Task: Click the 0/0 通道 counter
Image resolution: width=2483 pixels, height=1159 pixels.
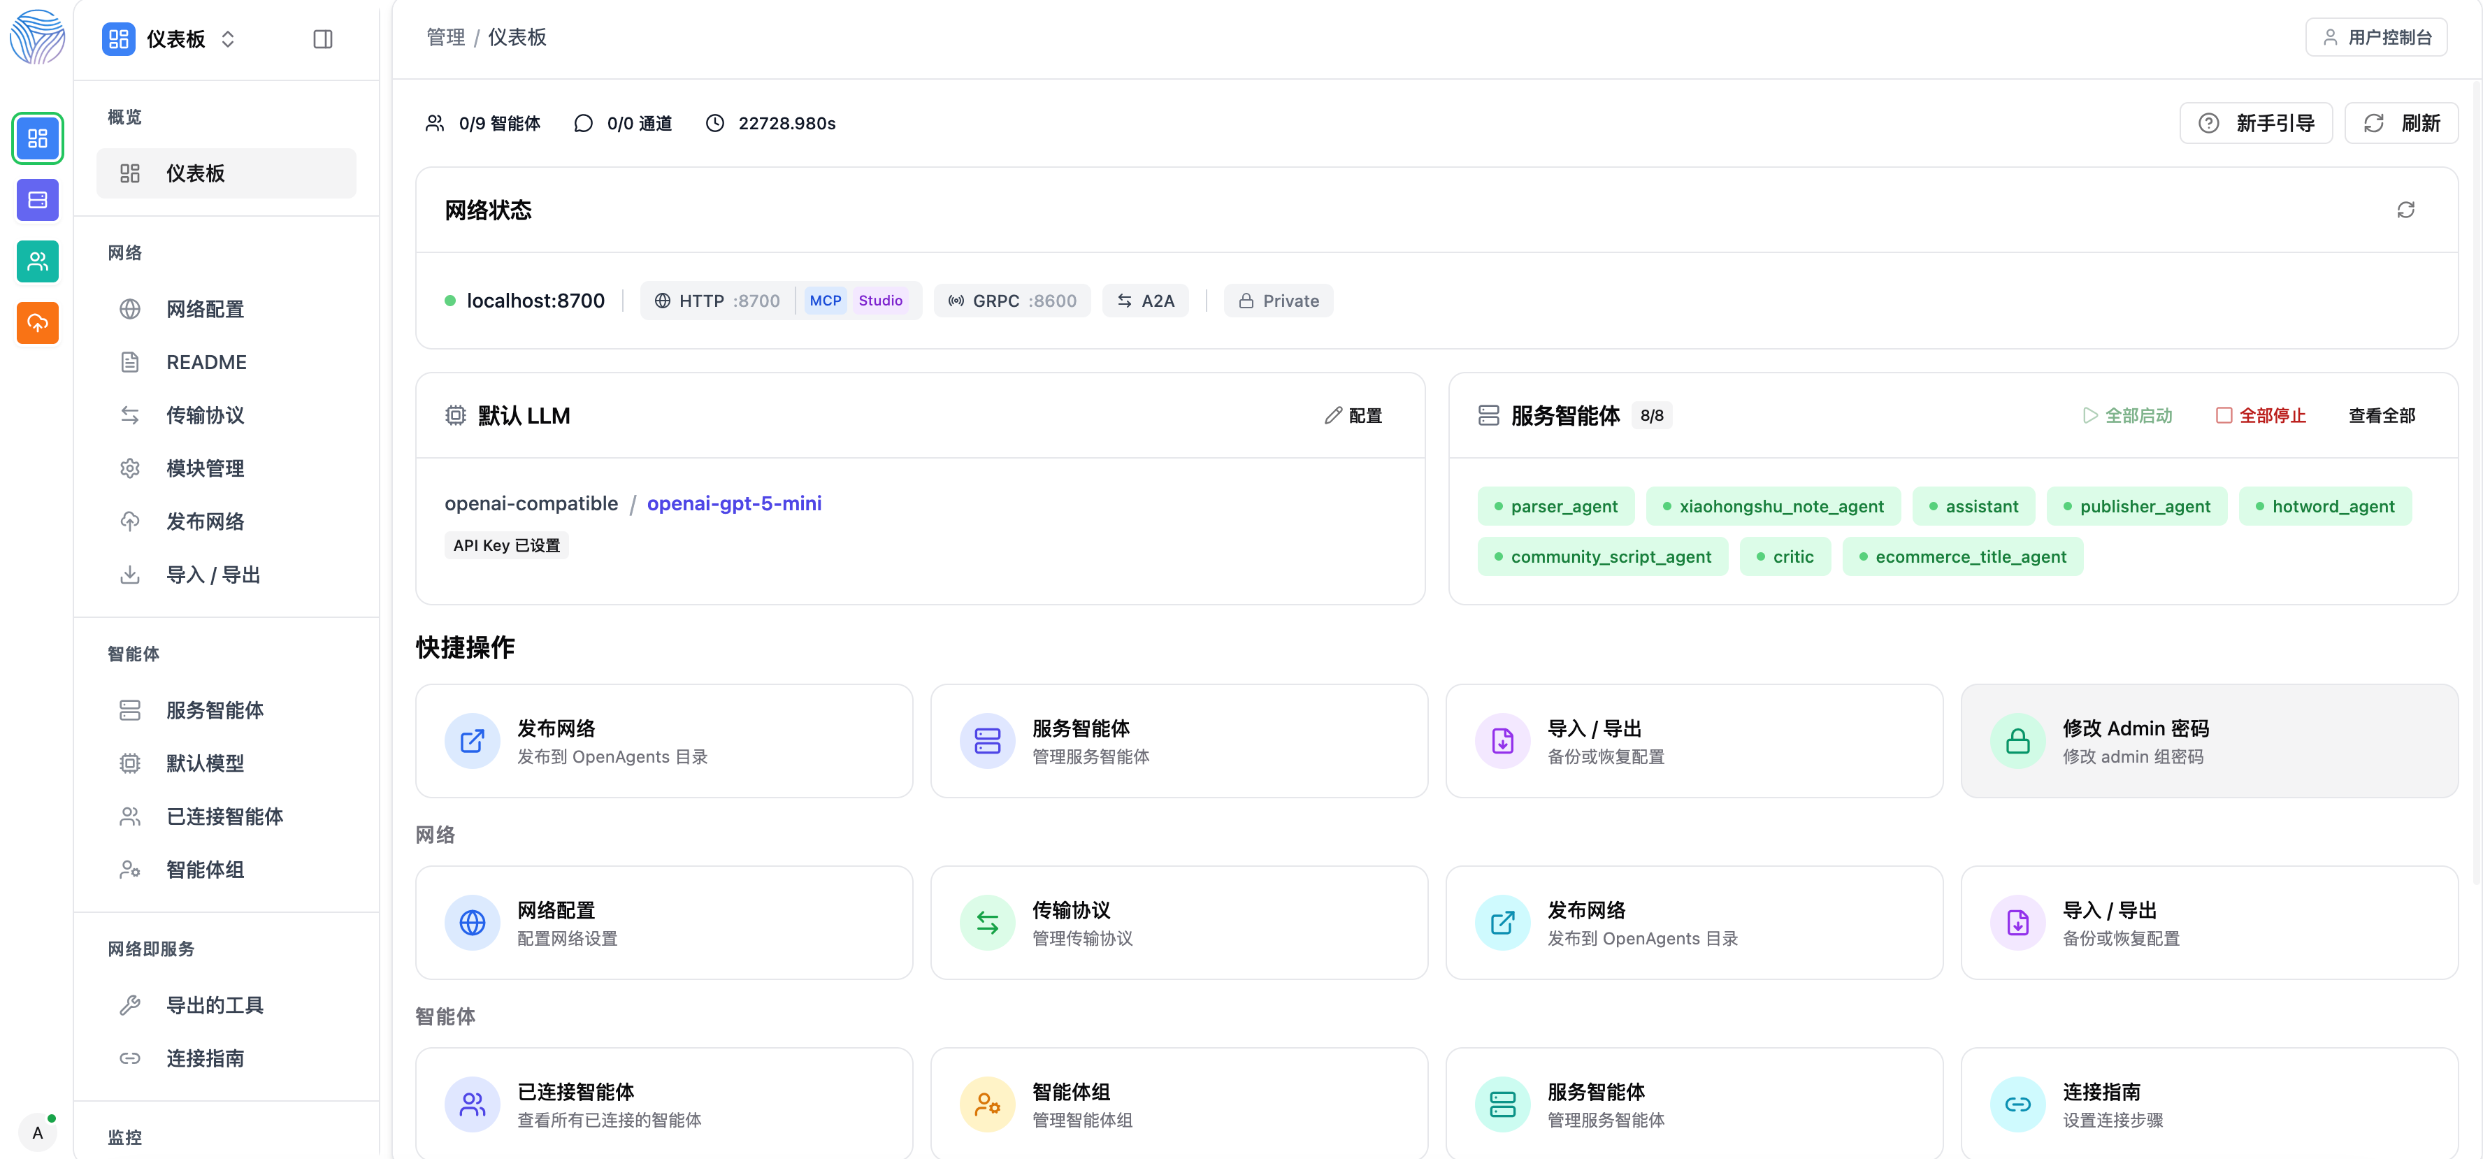Action: coord(623,124)
